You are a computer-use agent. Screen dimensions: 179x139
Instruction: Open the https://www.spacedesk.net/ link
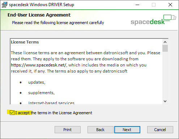click(39, 65)
